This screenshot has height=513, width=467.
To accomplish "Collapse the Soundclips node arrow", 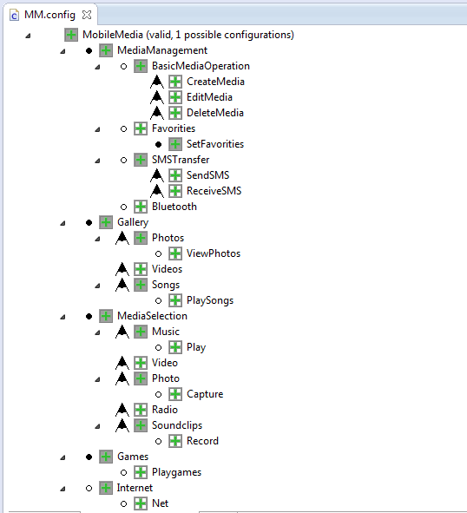I will coord(97,426).
